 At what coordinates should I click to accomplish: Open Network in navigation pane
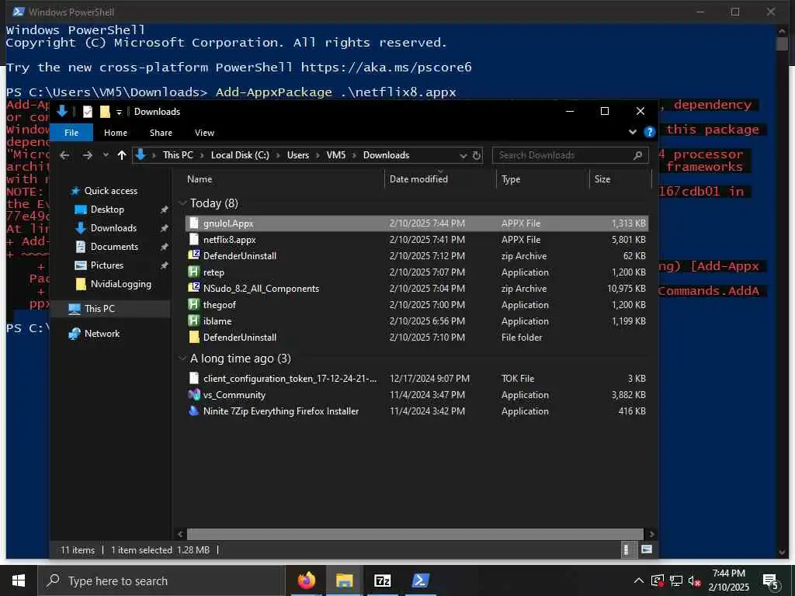pyautogui.click(x=102, y=334)
